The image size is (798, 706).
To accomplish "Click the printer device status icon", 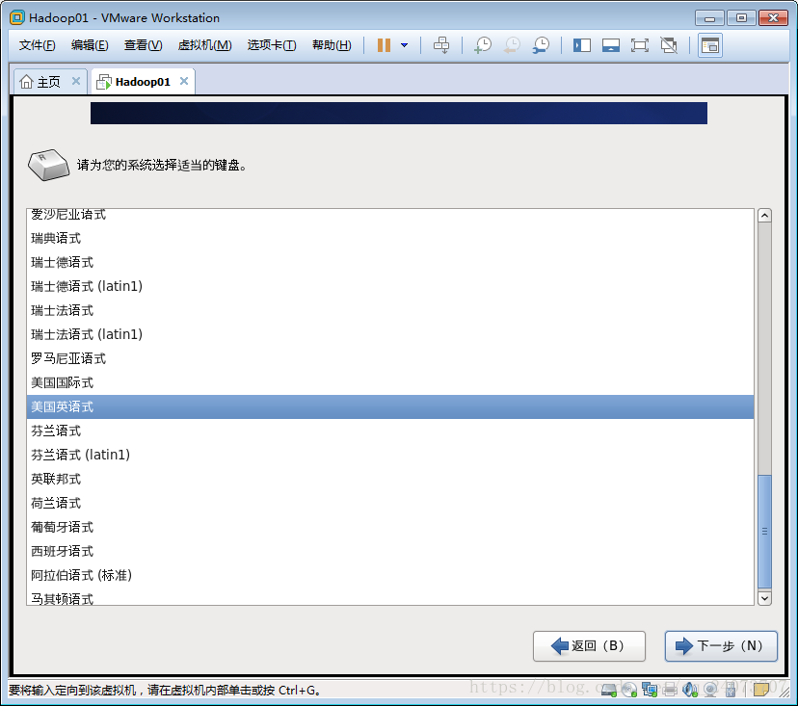I will pos(670,690).
